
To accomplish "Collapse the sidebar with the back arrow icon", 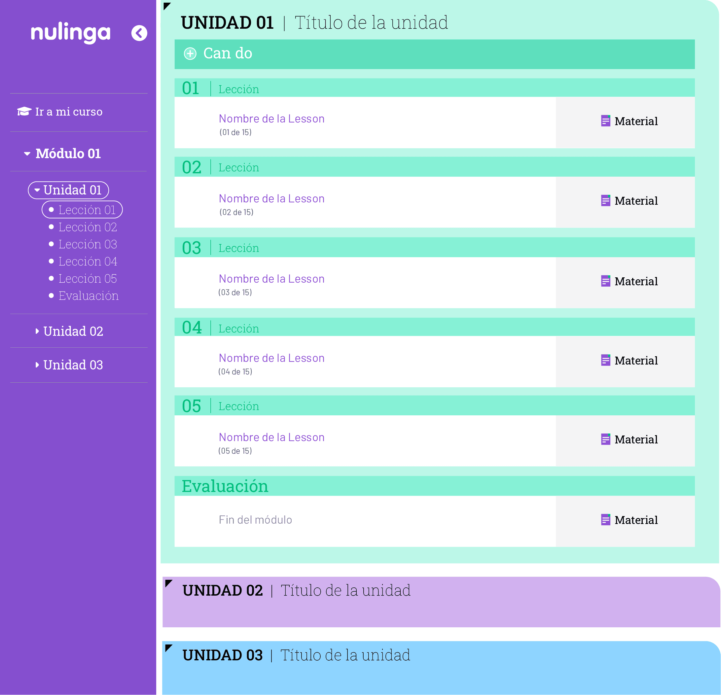I will click(139, 33).
